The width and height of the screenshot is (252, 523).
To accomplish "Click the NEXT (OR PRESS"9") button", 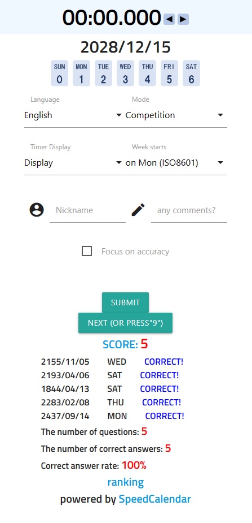I will tap(125, 323).
